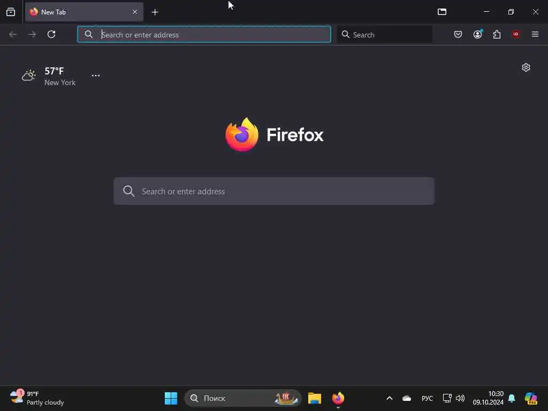Open Firefox View list-all-tabs icon
Image resolution: width=548 pixels, height=411 pixels.
11,12
